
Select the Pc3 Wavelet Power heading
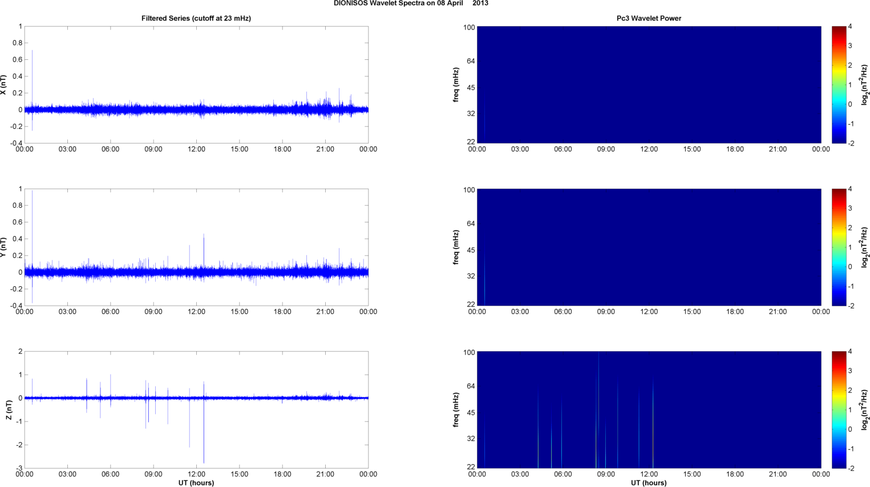pyautogui.click(x=649, y=18)
